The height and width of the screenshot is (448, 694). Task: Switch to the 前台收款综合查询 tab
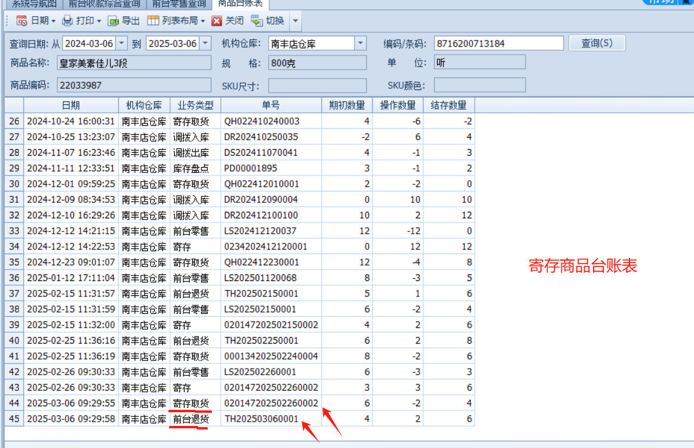(x=104, y=4)
